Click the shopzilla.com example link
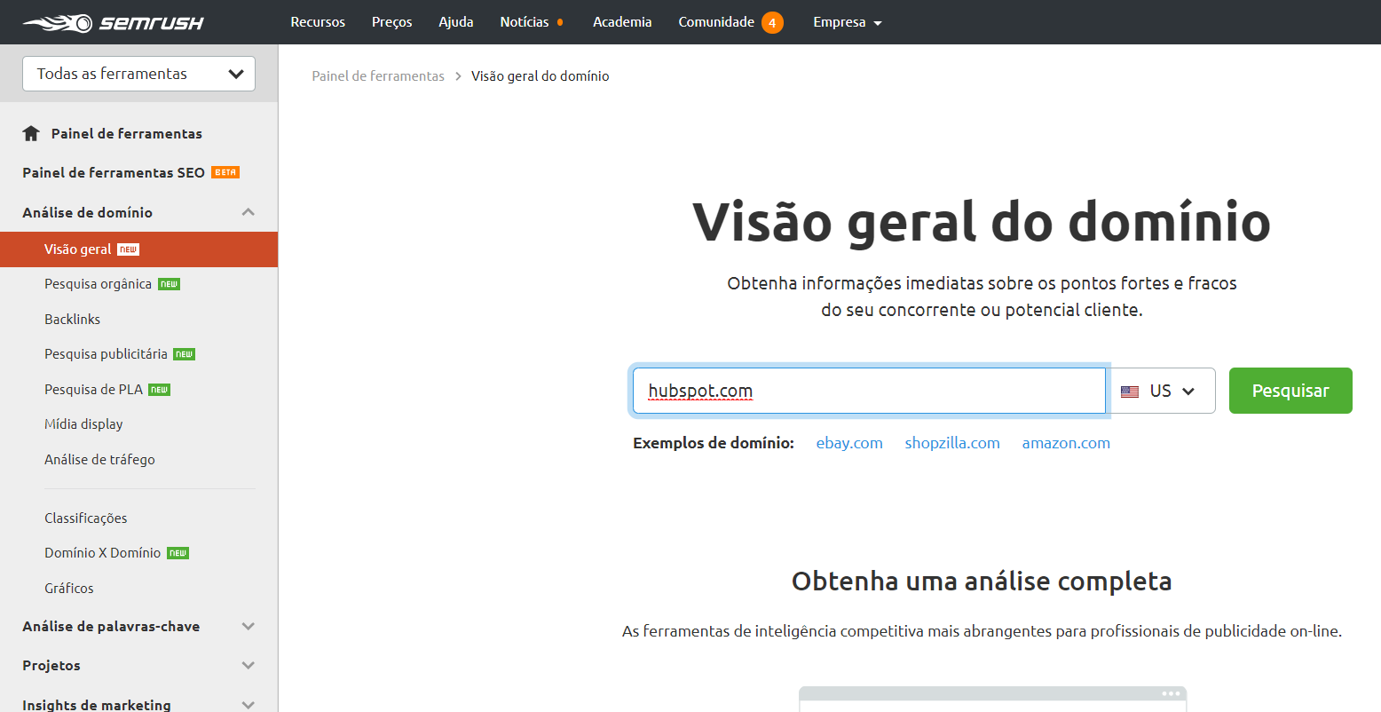 pos(952,443)
